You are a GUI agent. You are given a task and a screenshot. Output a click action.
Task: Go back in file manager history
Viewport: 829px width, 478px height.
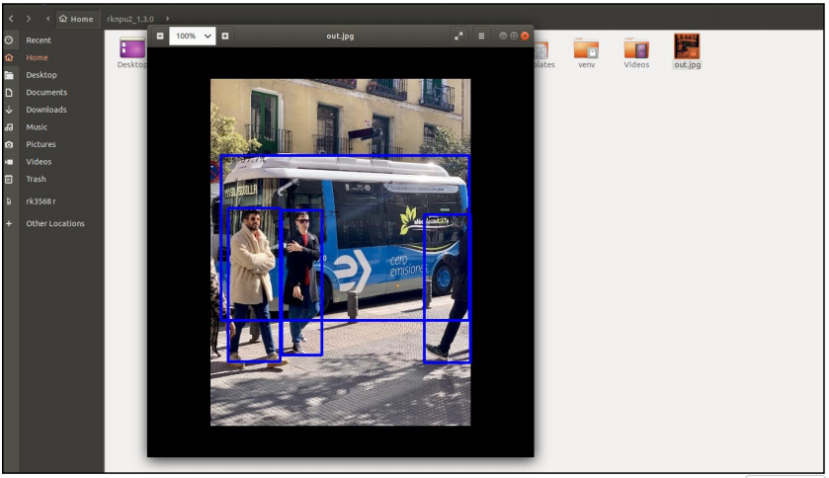tap(11, 19)
